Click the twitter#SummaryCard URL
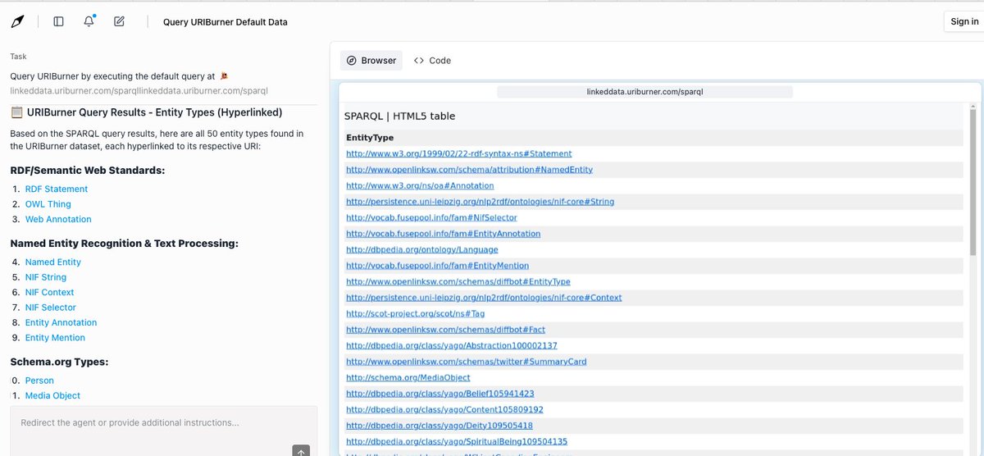The image size is (984, 456). click(467, 362)
